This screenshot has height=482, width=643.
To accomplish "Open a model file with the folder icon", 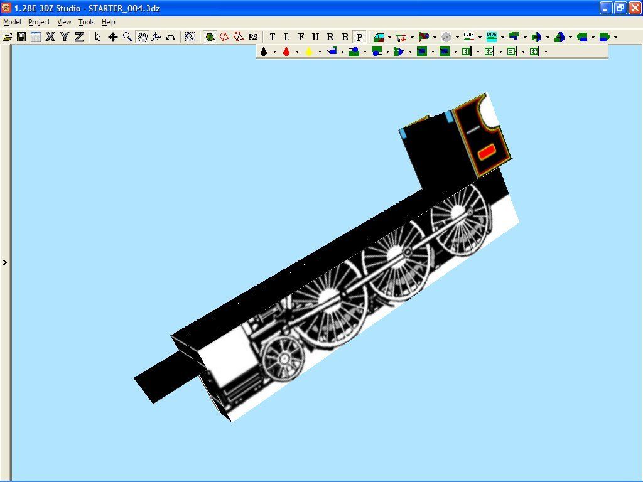I will pos(7,37).
